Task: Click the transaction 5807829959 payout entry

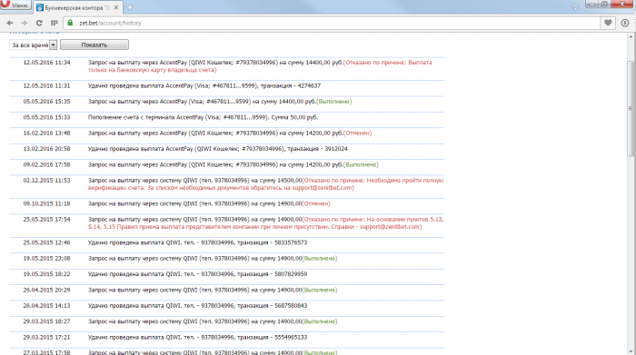Action: point(197,274)
